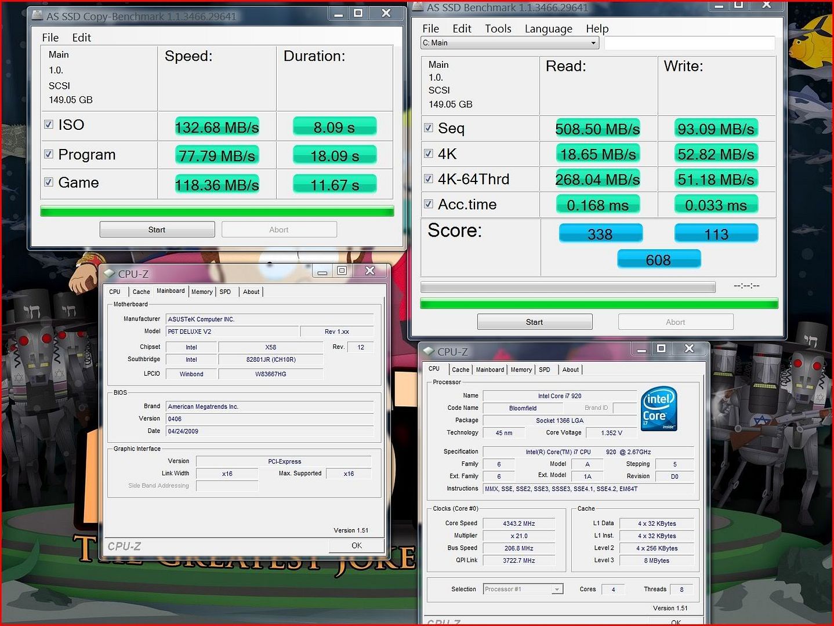Open the Language menu
This screenshot has width=834, height=626.
coord(548,28)
